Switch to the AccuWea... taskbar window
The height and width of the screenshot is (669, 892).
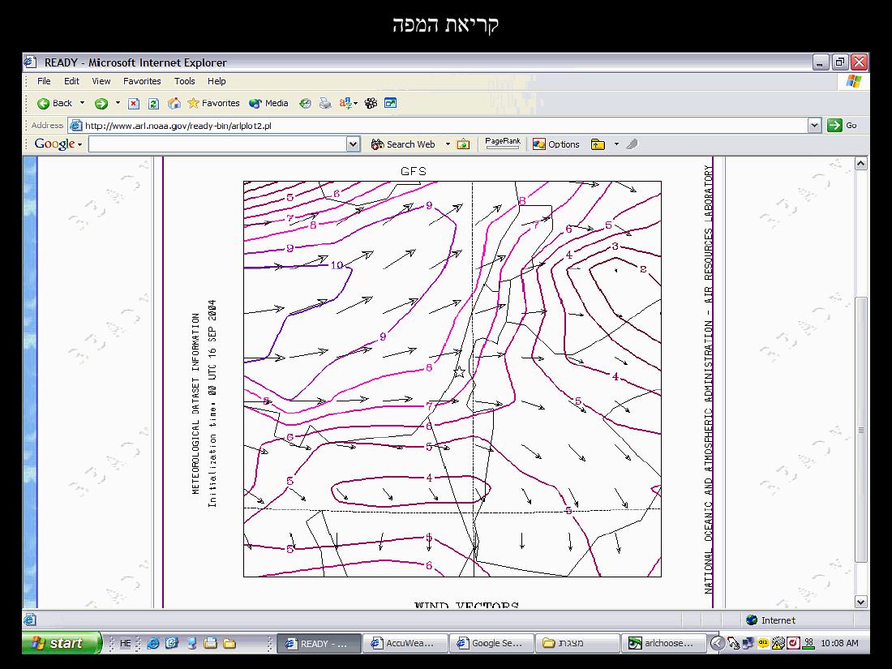[405, 643]
